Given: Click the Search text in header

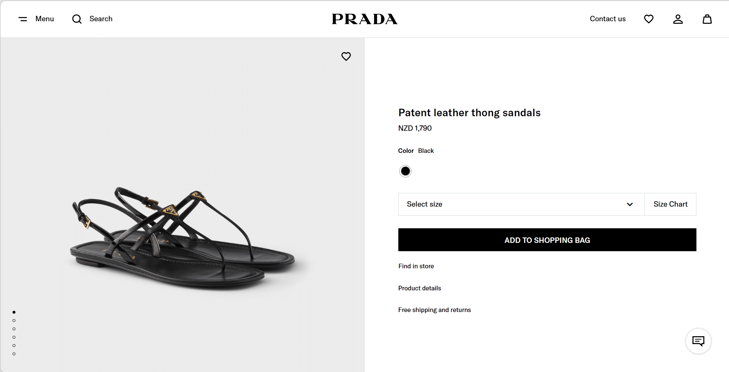Looking at the screenshot, I should (101, 19).
